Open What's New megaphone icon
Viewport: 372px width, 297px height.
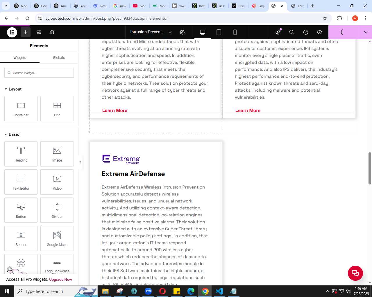(278, 32)
